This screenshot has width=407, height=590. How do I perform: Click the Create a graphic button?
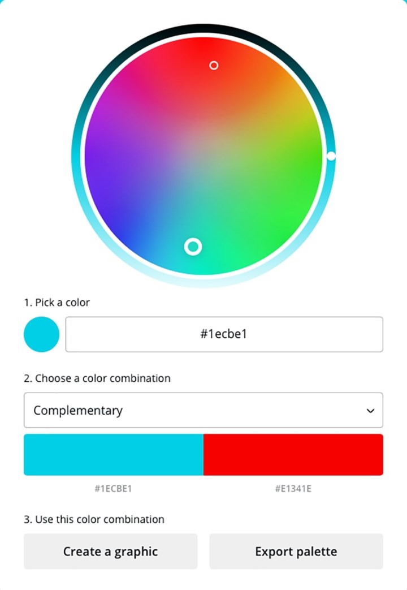pos(111,551)
